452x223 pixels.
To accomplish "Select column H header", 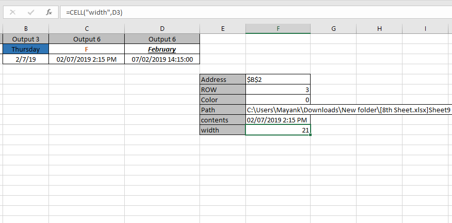I will [x=379, y=28].
